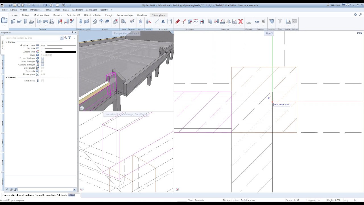Select the Dimension line tool
The width and height of the screenshot is (364, 205).
coord(169,21)
